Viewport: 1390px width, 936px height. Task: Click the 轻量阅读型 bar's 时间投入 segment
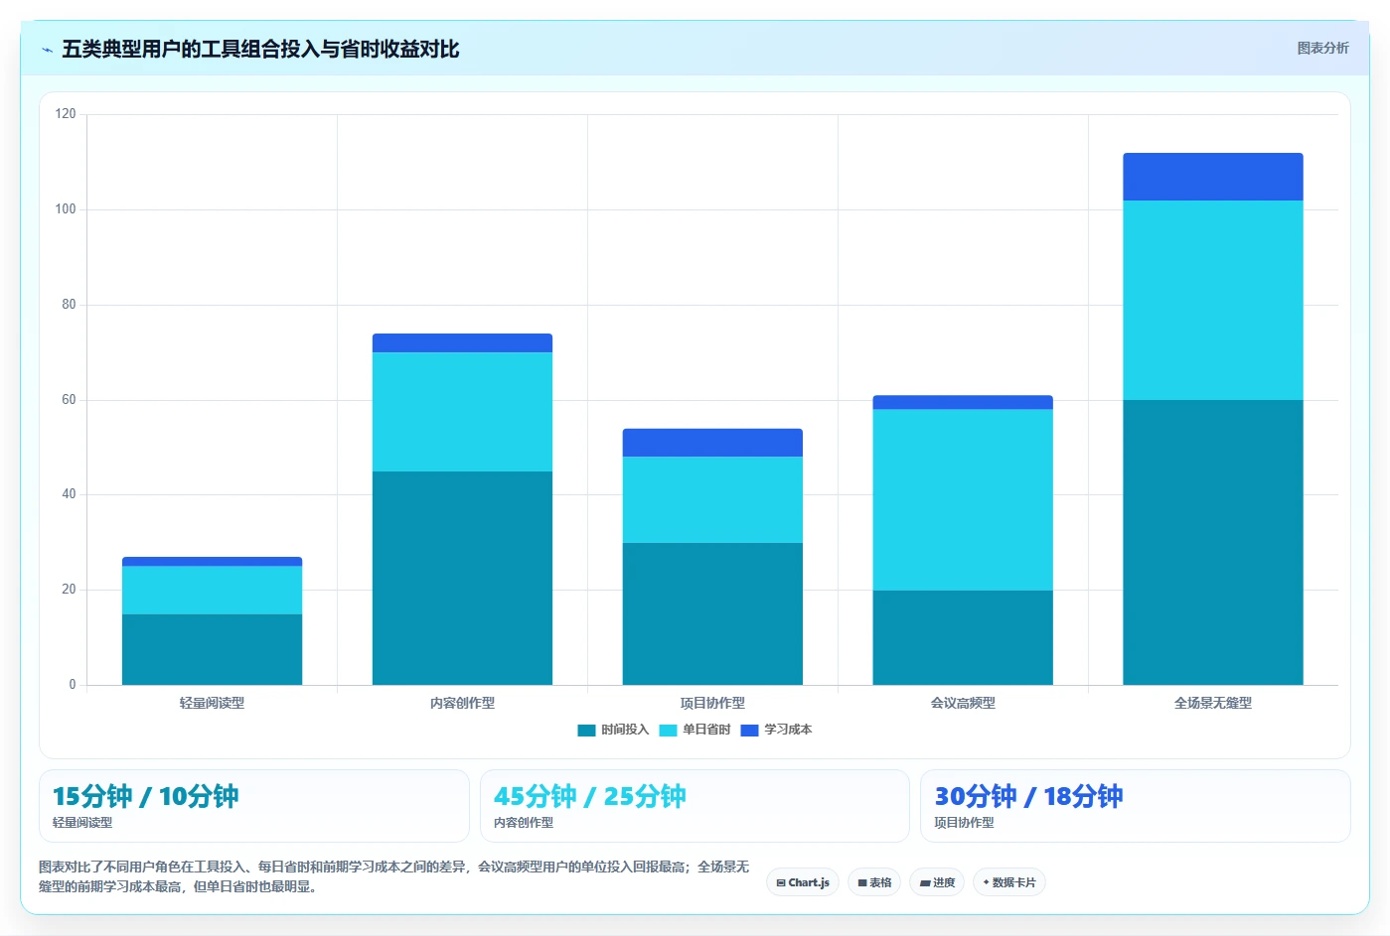pyautogui.click(x=212, y=649)
